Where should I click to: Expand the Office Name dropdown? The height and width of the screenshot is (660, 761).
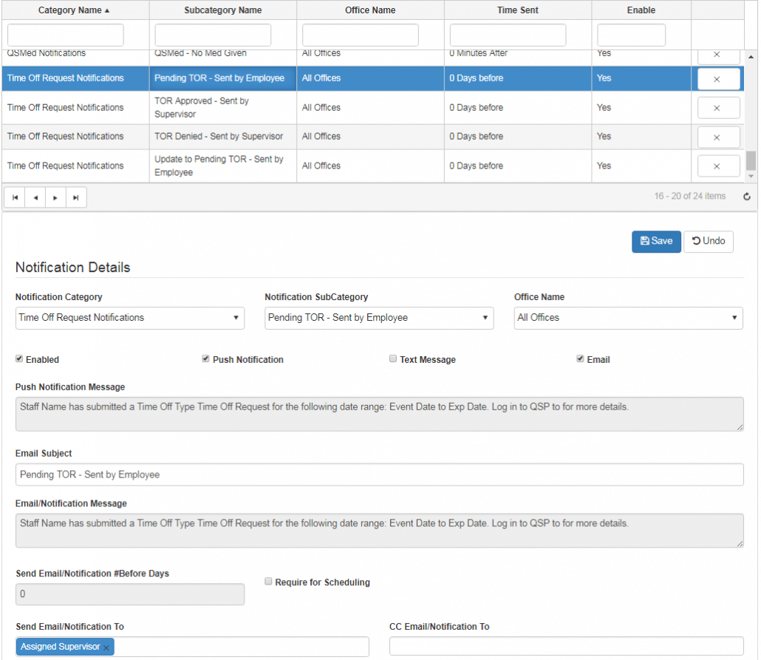point(628,318)
